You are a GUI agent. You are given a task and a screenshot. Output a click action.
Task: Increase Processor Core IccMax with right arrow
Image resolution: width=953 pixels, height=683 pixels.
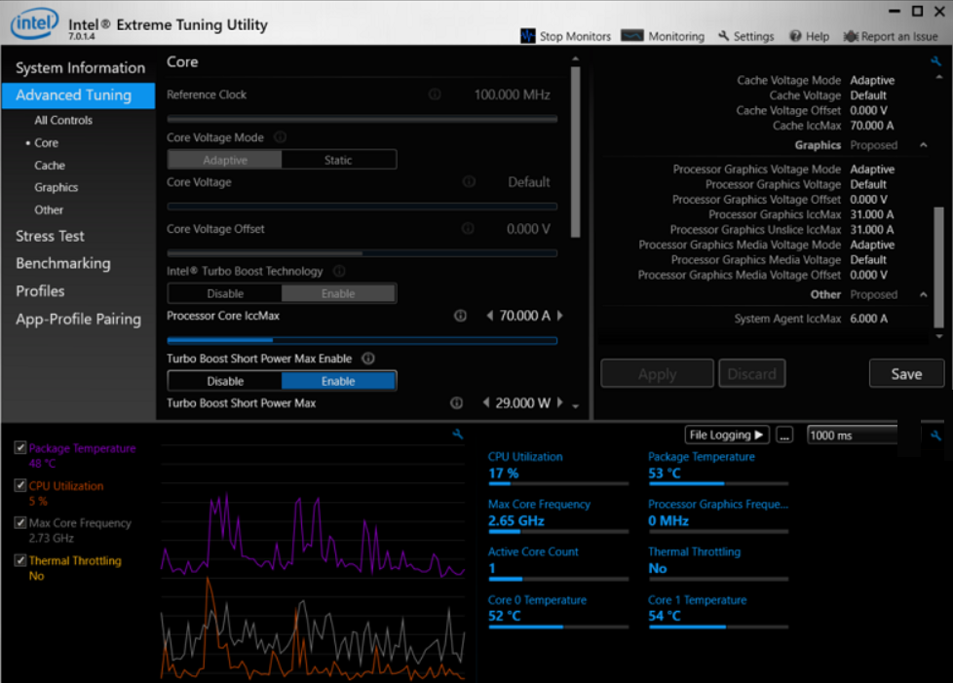tap(559, 316)
